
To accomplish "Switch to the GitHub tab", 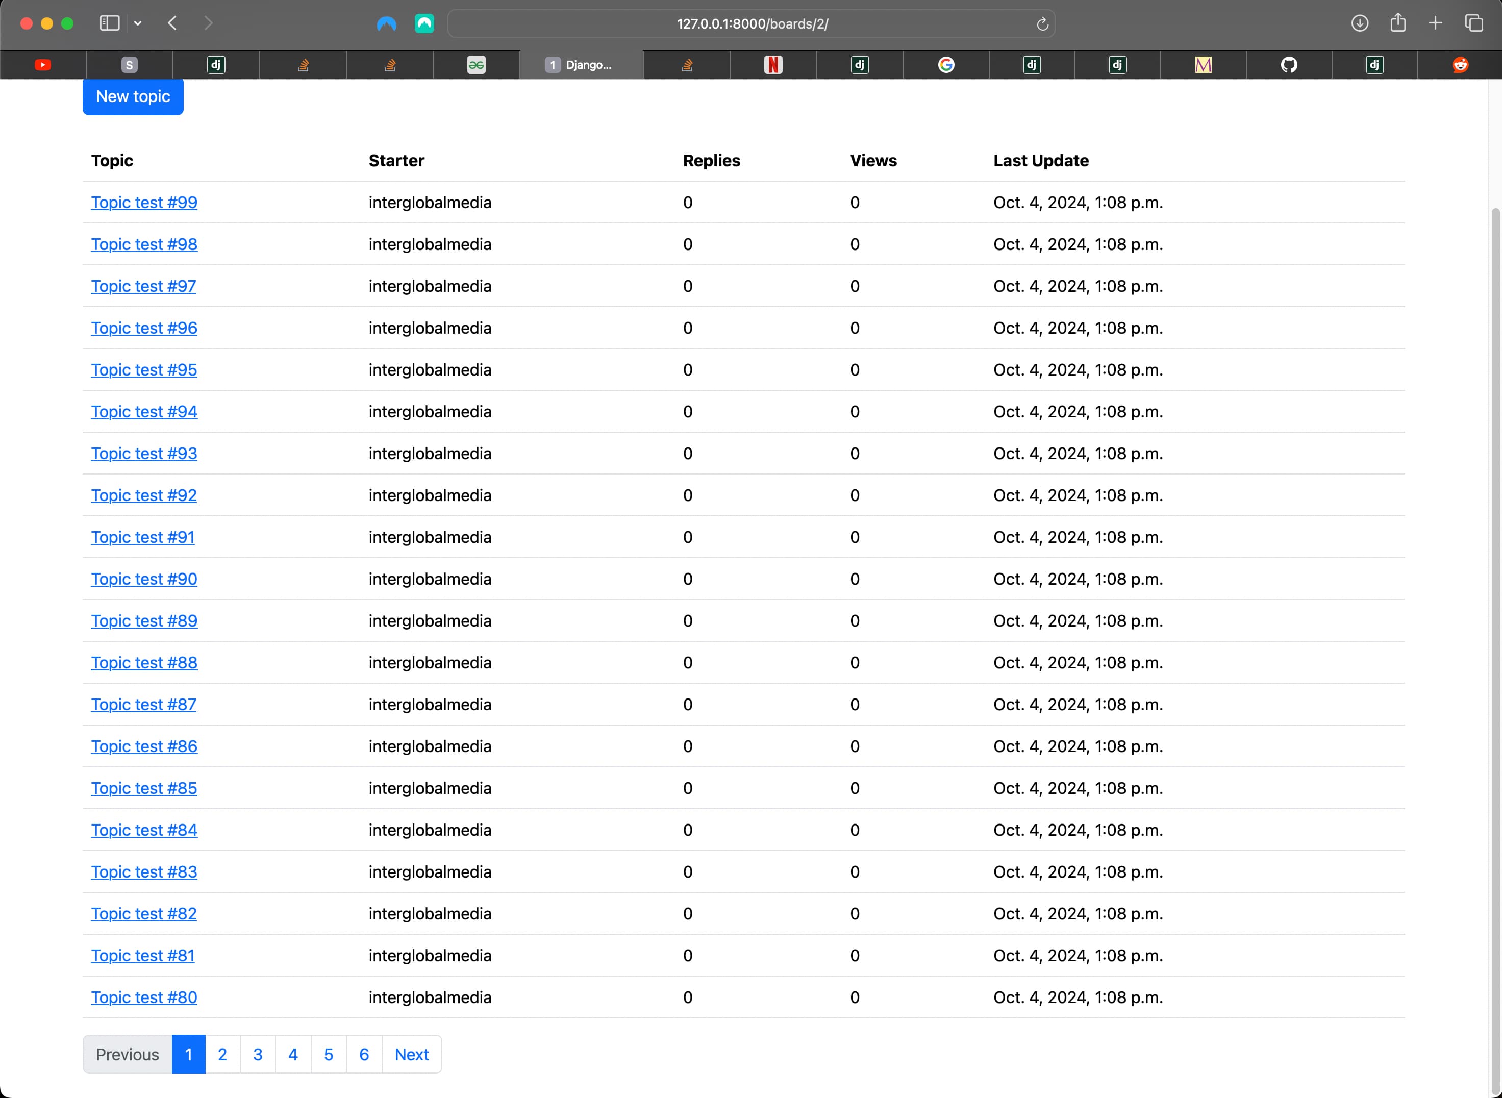I will 1289,64.
